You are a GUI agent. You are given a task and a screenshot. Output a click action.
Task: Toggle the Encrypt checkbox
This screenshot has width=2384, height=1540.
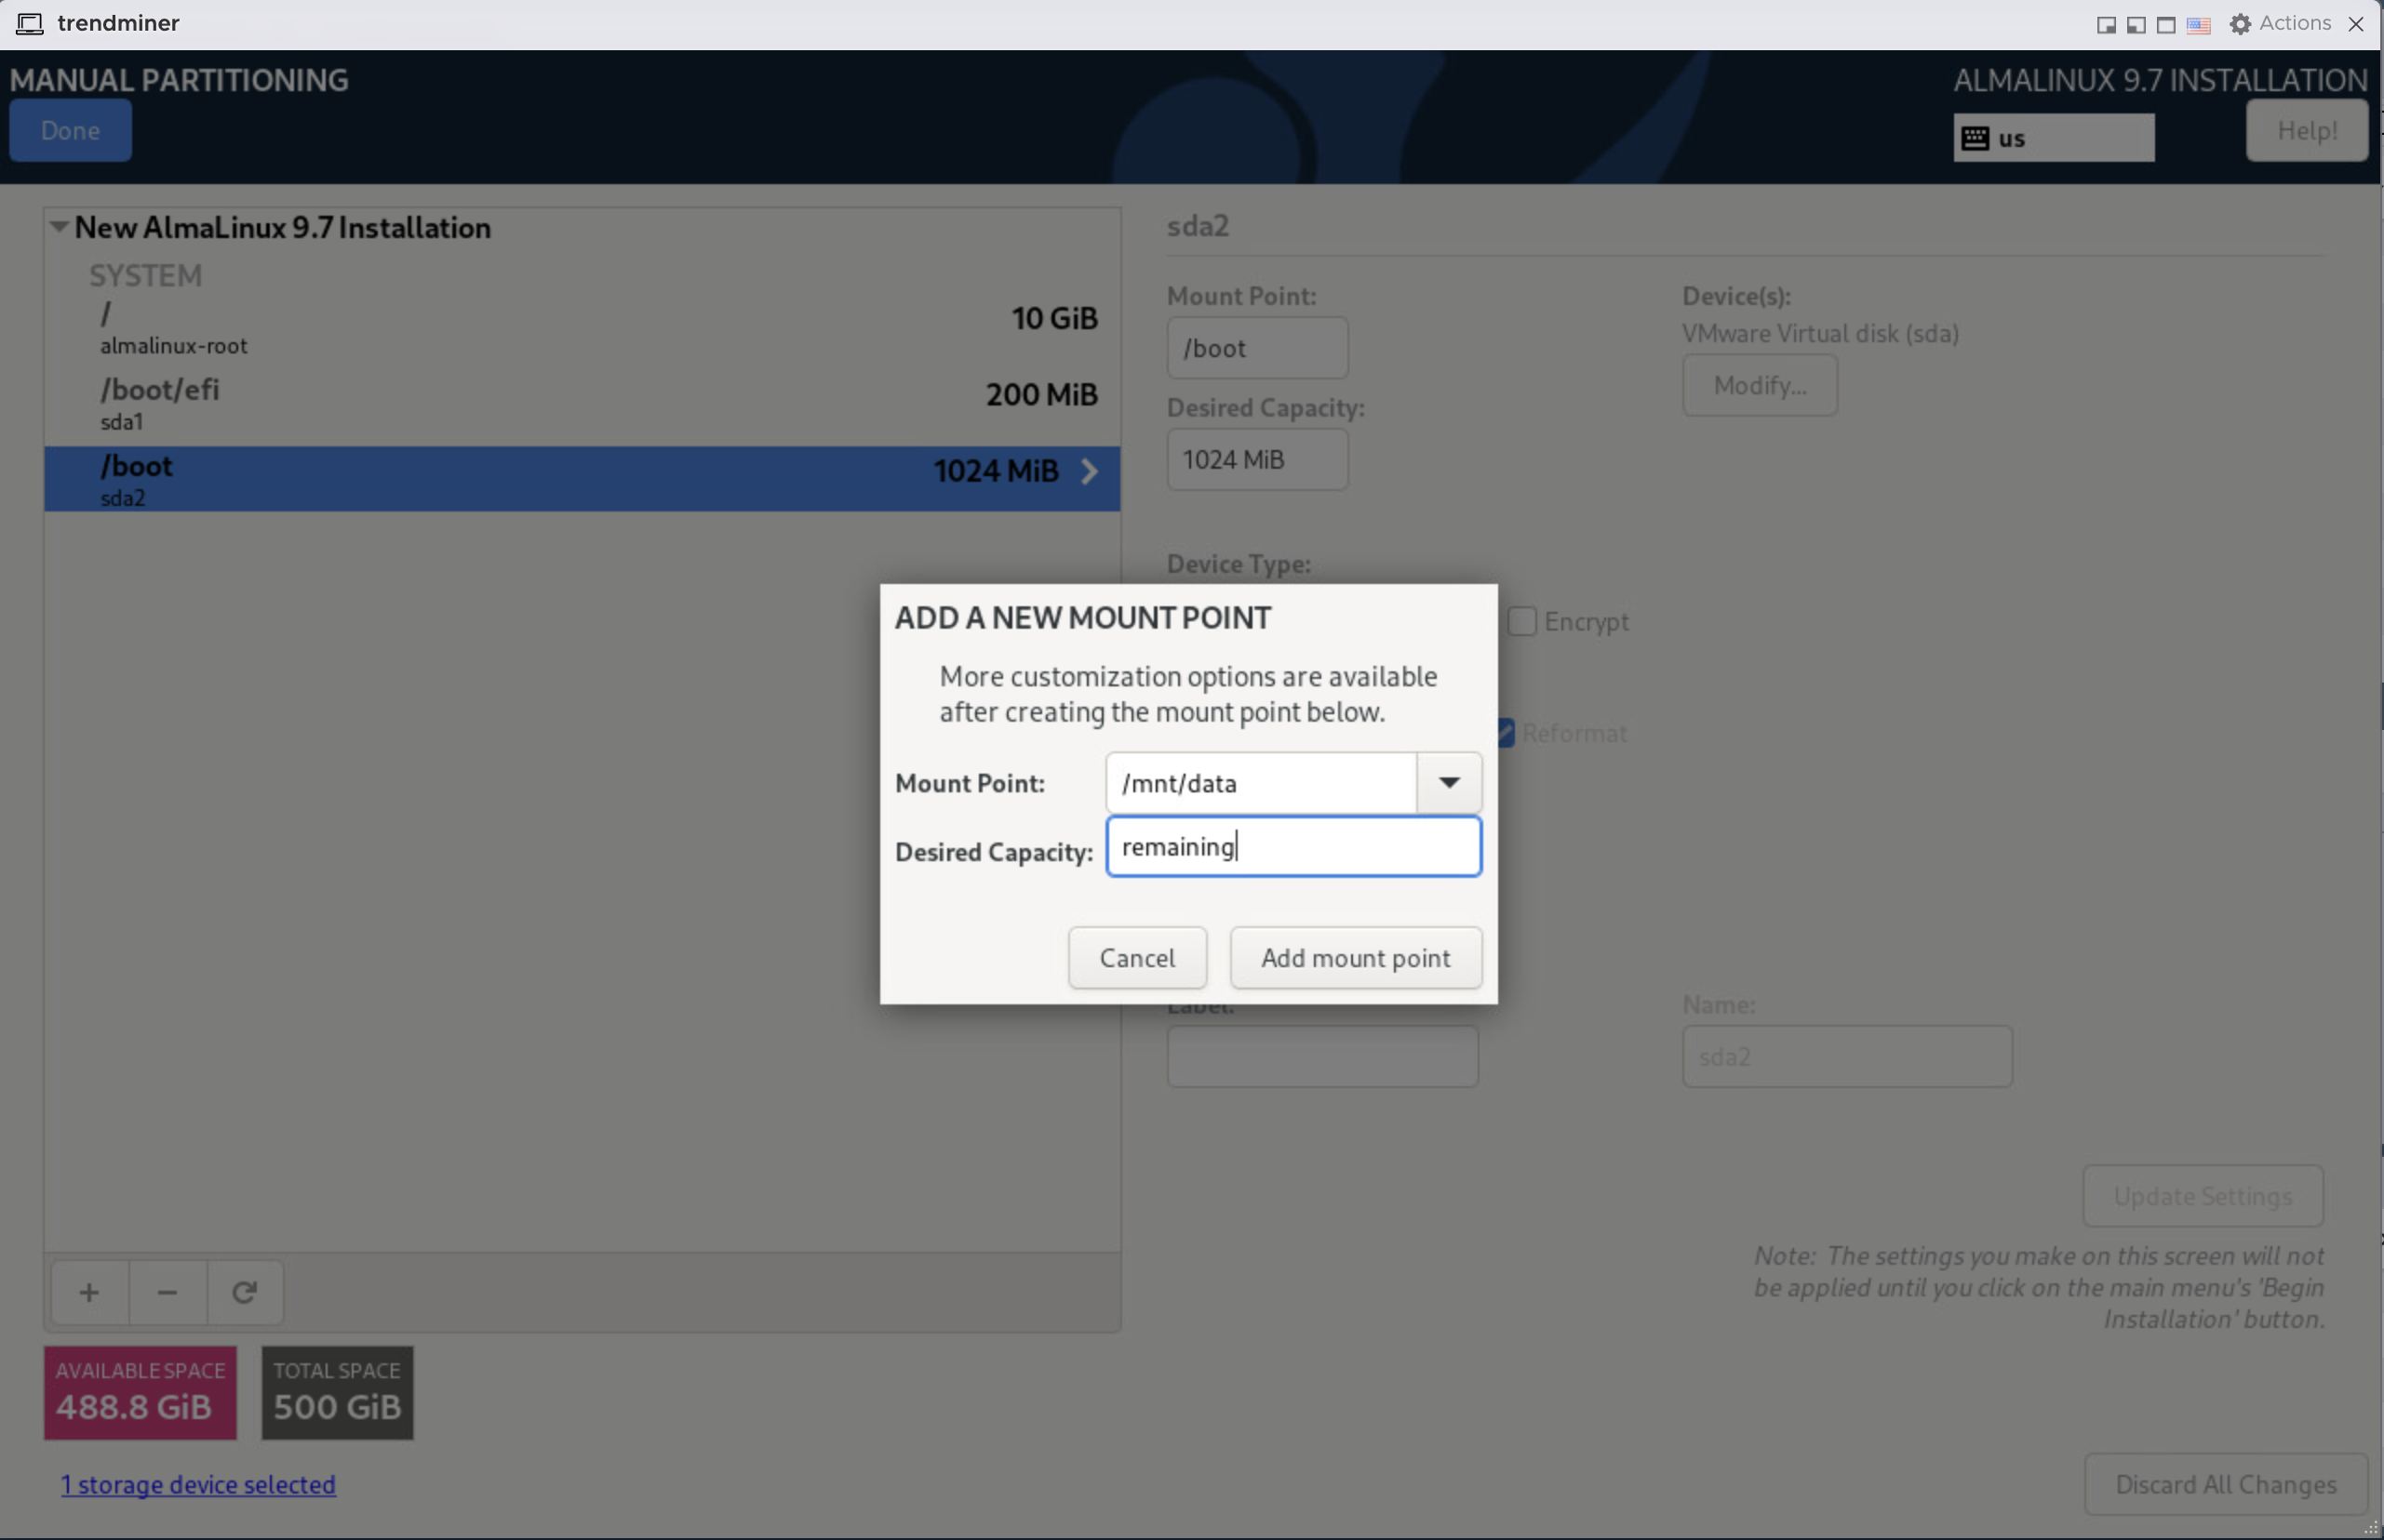click(x=1521, y=621)
